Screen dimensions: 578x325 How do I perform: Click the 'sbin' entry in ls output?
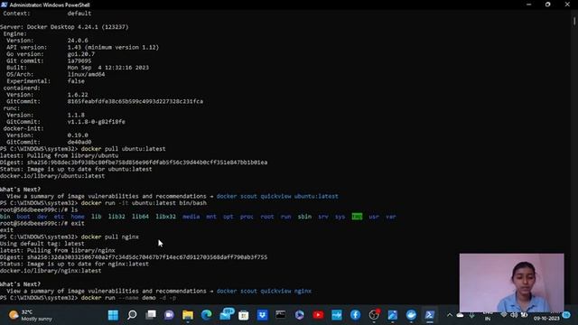(304, 217)
